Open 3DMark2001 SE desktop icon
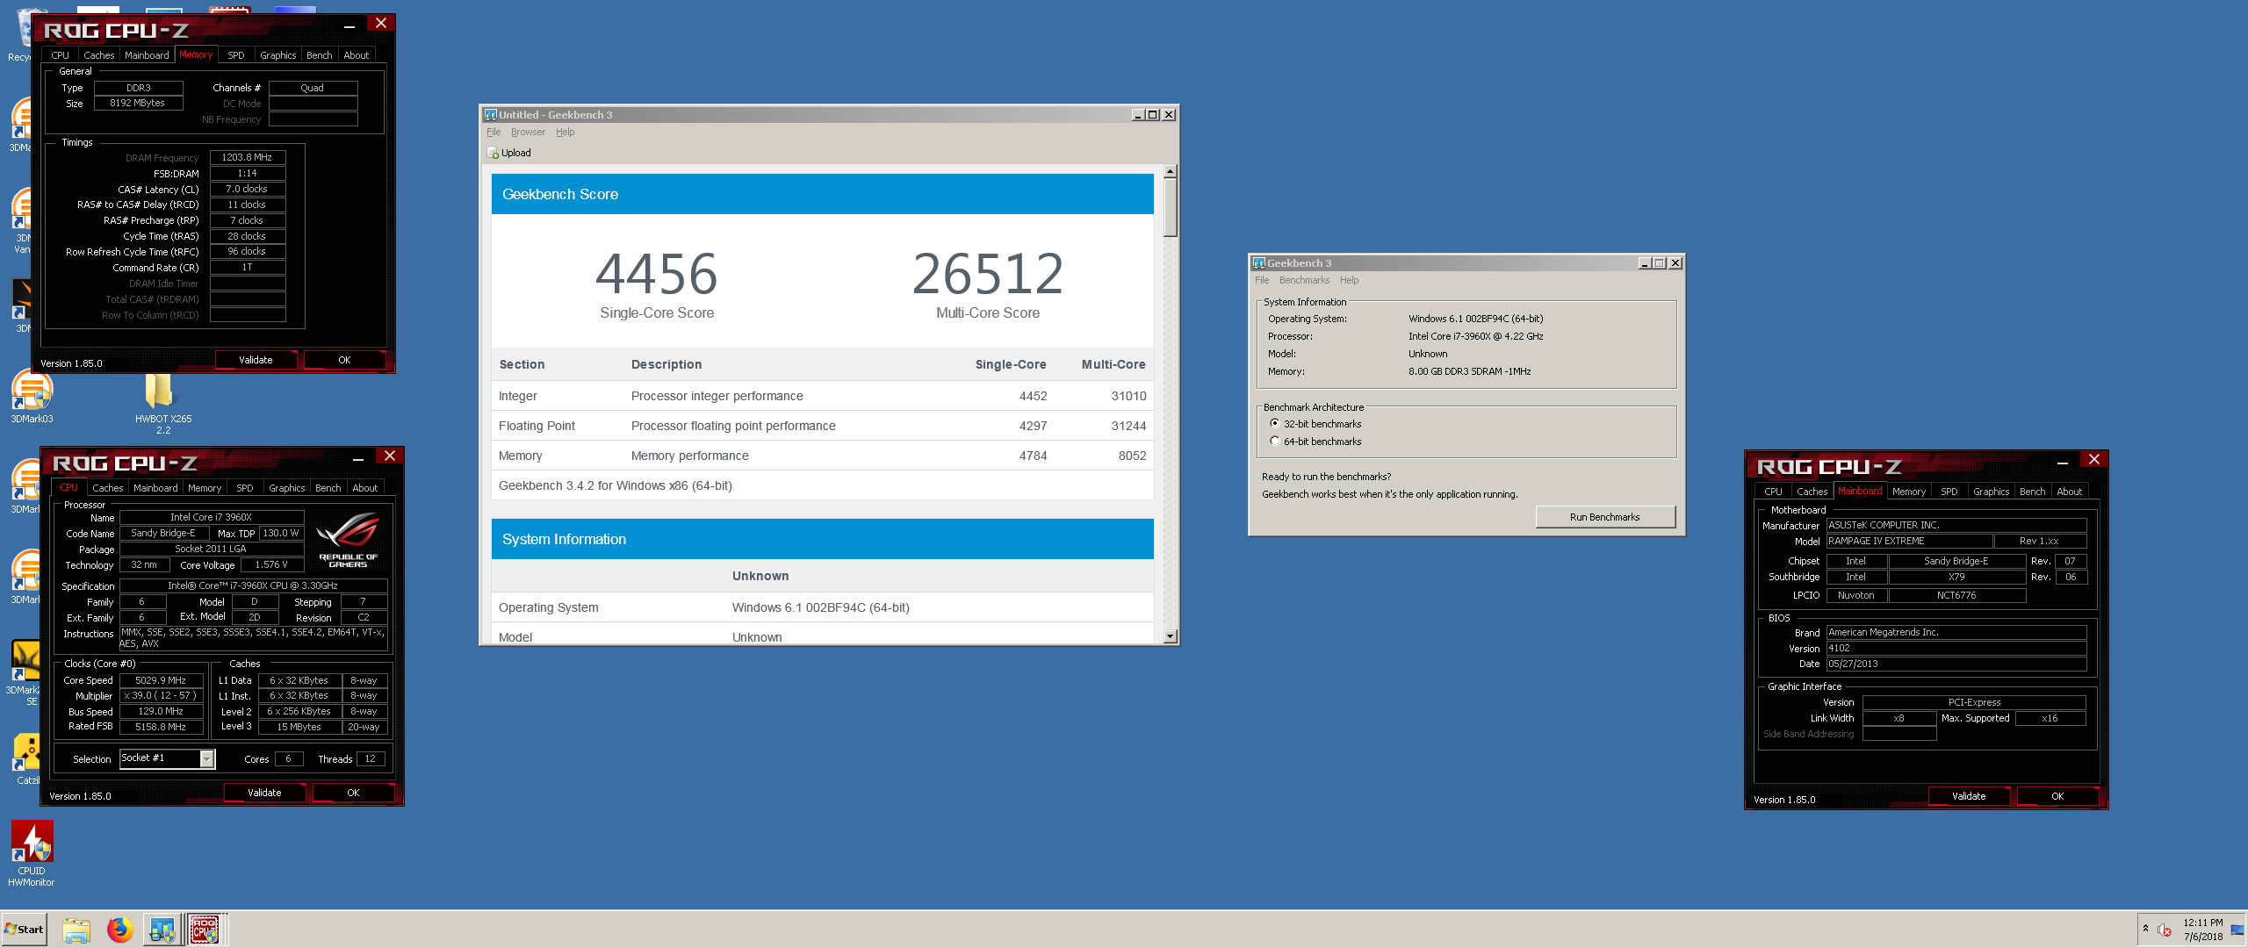The height and width of the screenshot is (948, 2248). click(x=25, y=673)
